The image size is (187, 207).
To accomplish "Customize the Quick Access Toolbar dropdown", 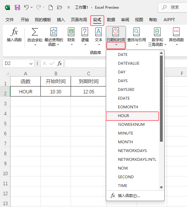I will pos(68,7).
